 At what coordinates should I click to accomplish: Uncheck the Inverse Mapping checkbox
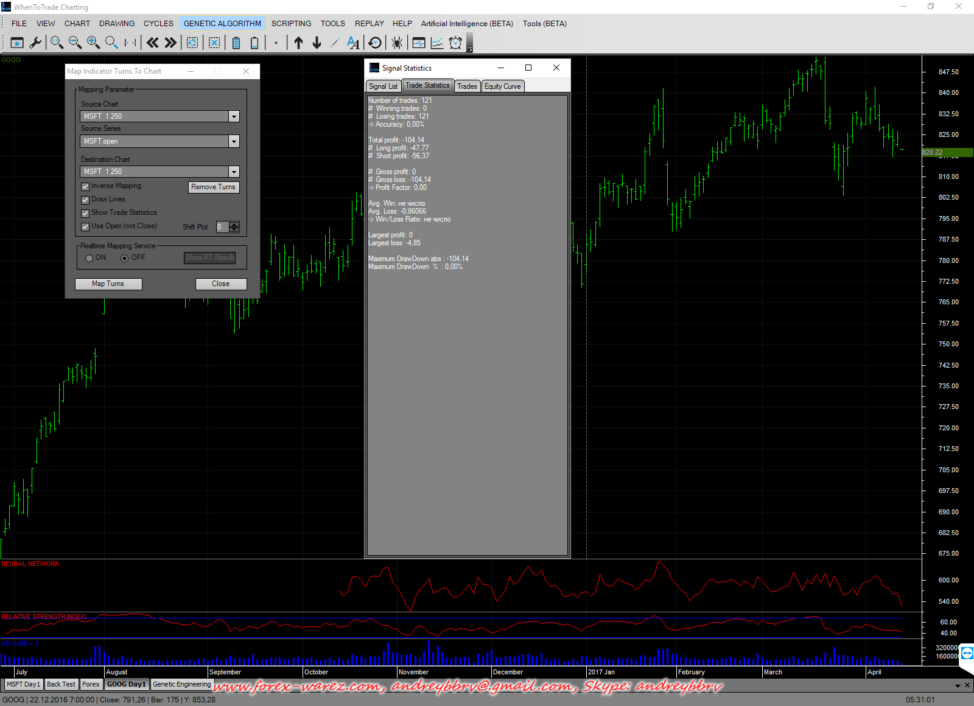[86, 187]
